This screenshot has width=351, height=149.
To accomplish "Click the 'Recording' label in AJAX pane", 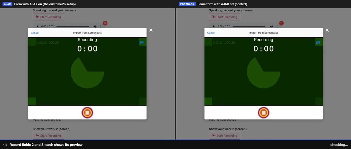I will point(87,40).
